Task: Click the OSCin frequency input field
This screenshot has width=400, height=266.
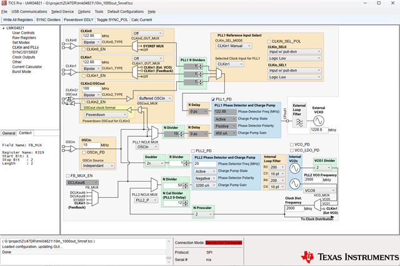Action: point(91,145)
